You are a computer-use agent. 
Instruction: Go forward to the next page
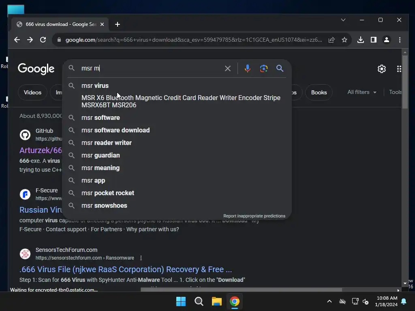[x=30, y=40]
